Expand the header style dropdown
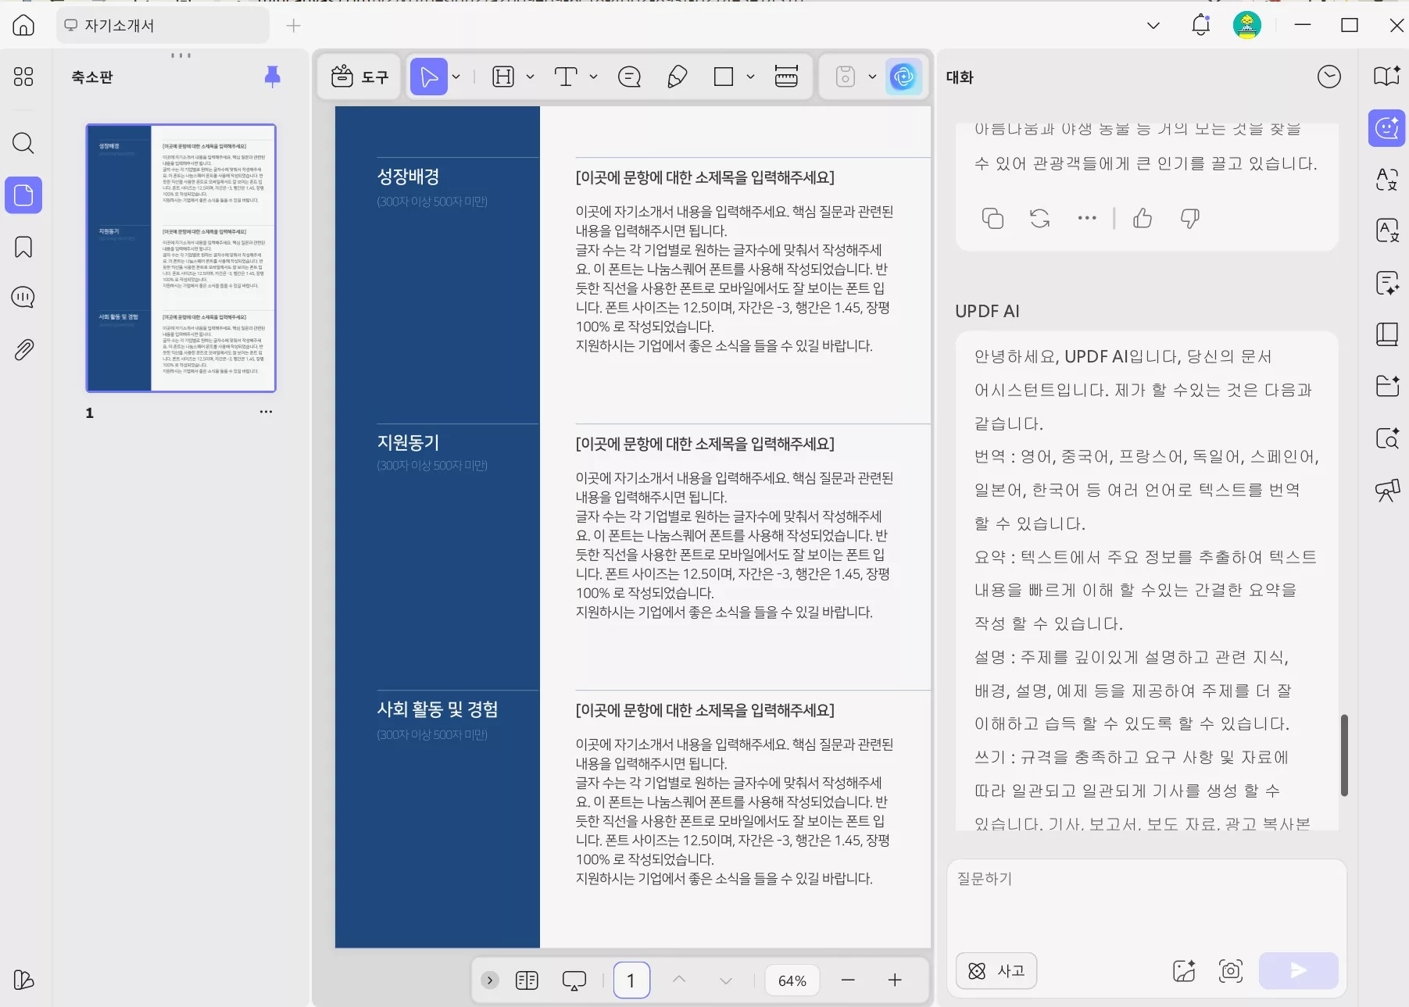Image resolution: width=1409 pixels, height=1007 pixels. point(530,77)
